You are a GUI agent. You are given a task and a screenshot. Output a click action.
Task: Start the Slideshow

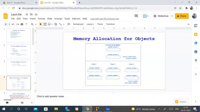point(161,16)
